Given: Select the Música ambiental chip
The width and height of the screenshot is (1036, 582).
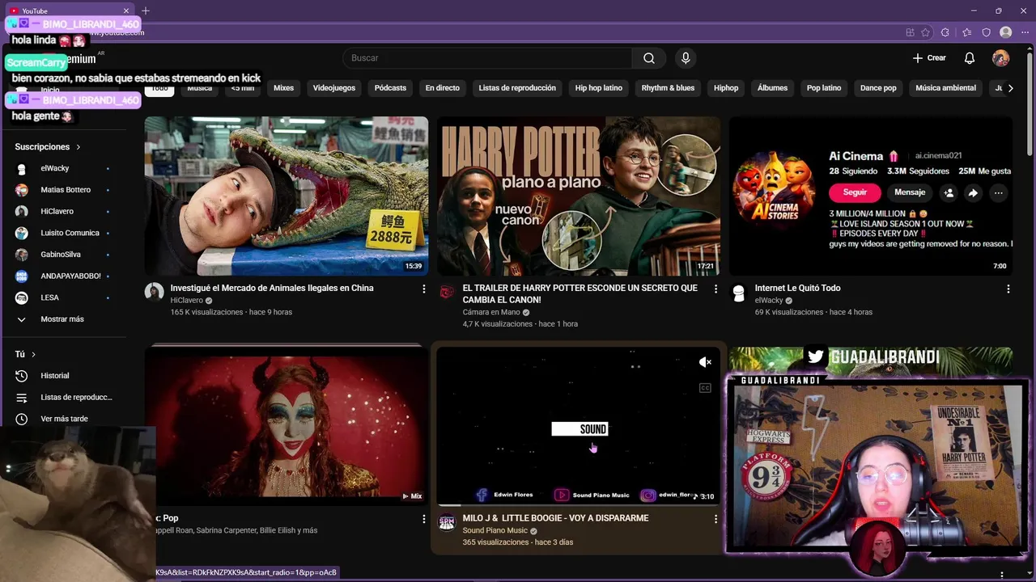Looking at the screenshot, I should coord(945,88).
